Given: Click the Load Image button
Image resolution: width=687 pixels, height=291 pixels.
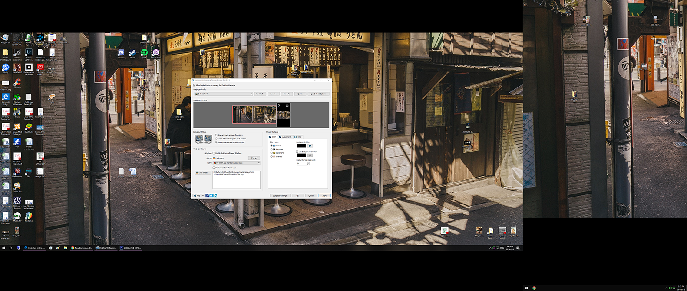Looking at the screenshot, I should point(202,173).
